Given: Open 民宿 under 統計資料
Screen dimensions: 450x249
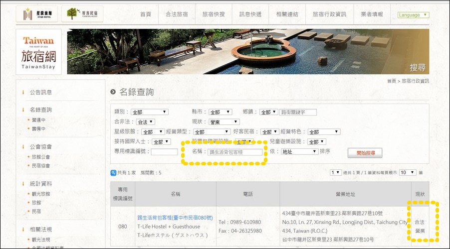Looking at the screenshot, I should [x=36, y=211].
